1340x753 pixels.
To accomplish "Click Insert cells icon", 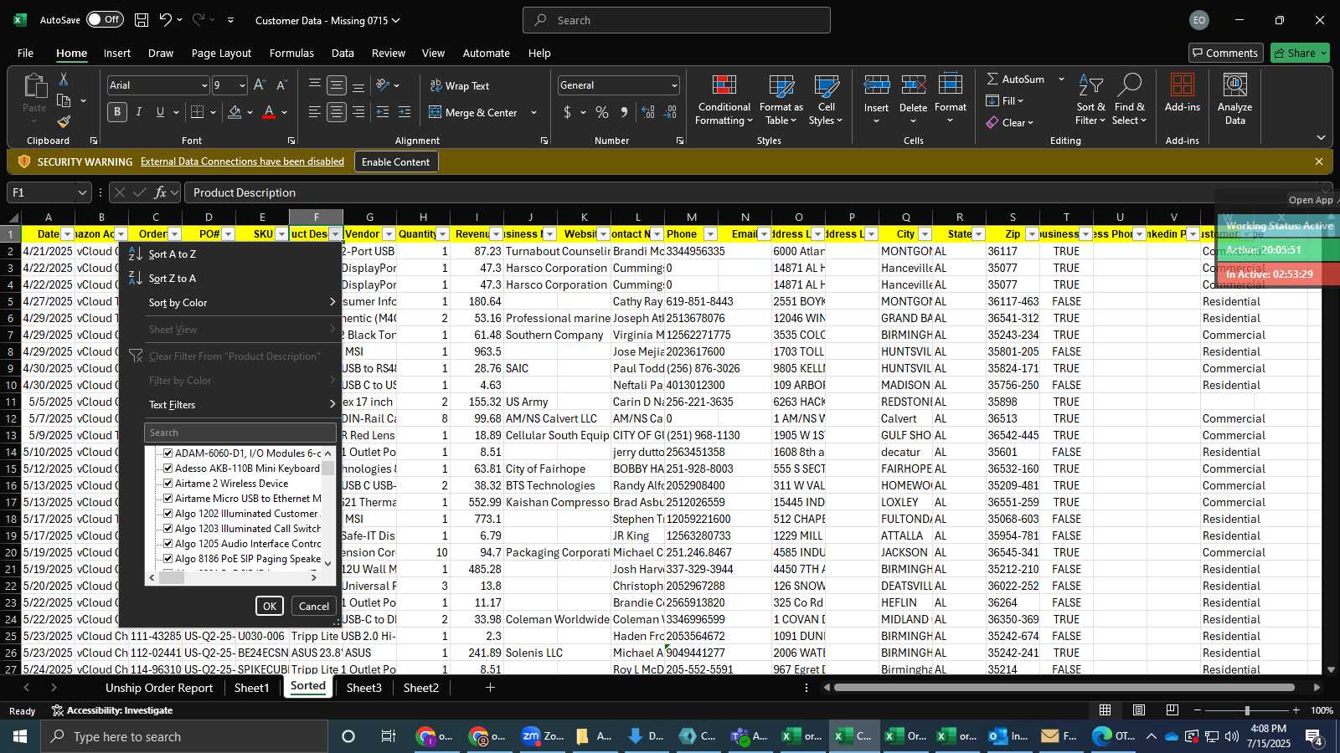I will click(876, 85).
